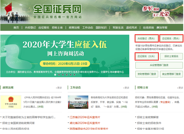Click the 资助管理部门登录 button
184x134 pixels.
tap(146, 74)
